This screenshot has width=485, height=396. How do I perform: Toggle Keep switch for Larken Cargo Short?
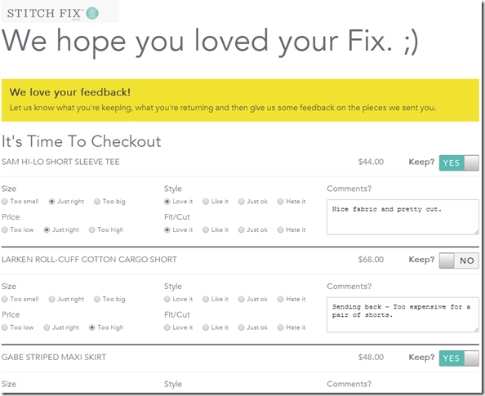459,260
